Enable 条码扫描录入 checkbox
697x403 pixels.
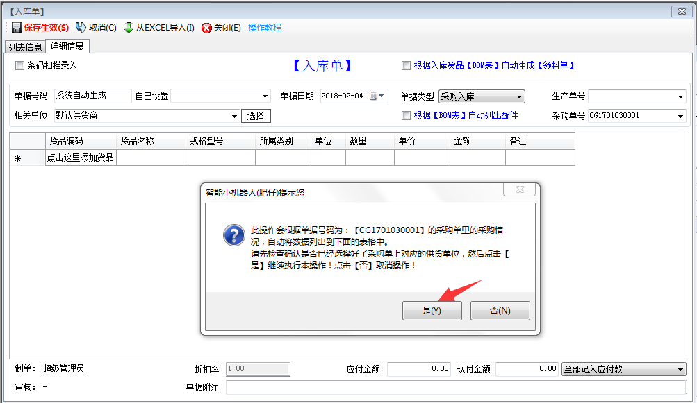19,66
